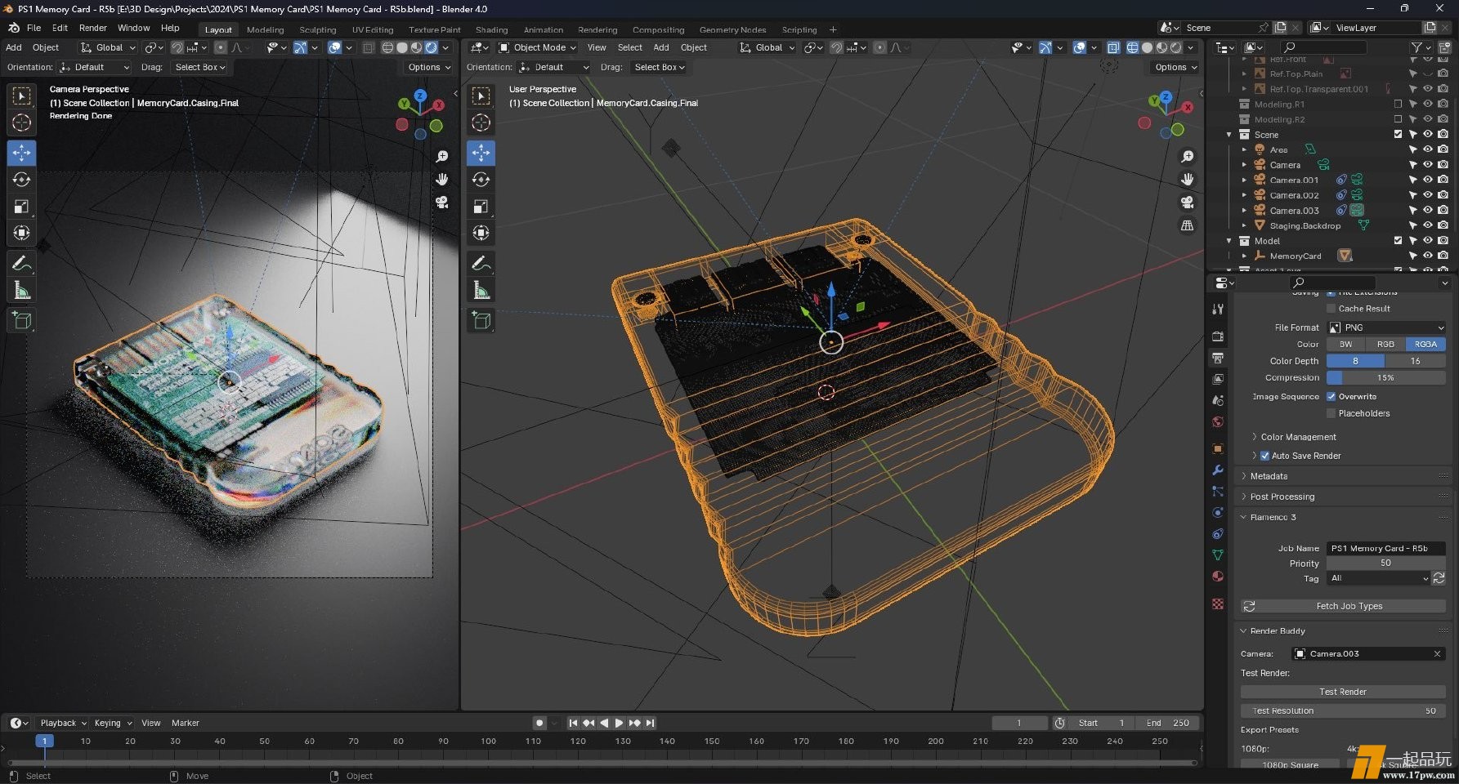Choose the Annotate tool in left viewport
Image resolution: width=1459 pixels, height=784 pixels.
pyautogui.click(x=21, y=263)
